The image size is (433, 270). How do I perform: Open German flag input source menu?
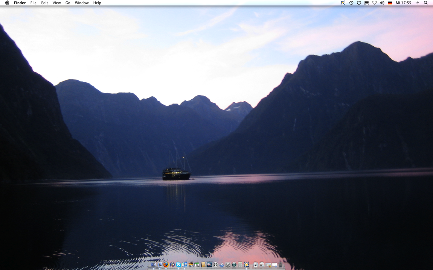coord(390,3)
